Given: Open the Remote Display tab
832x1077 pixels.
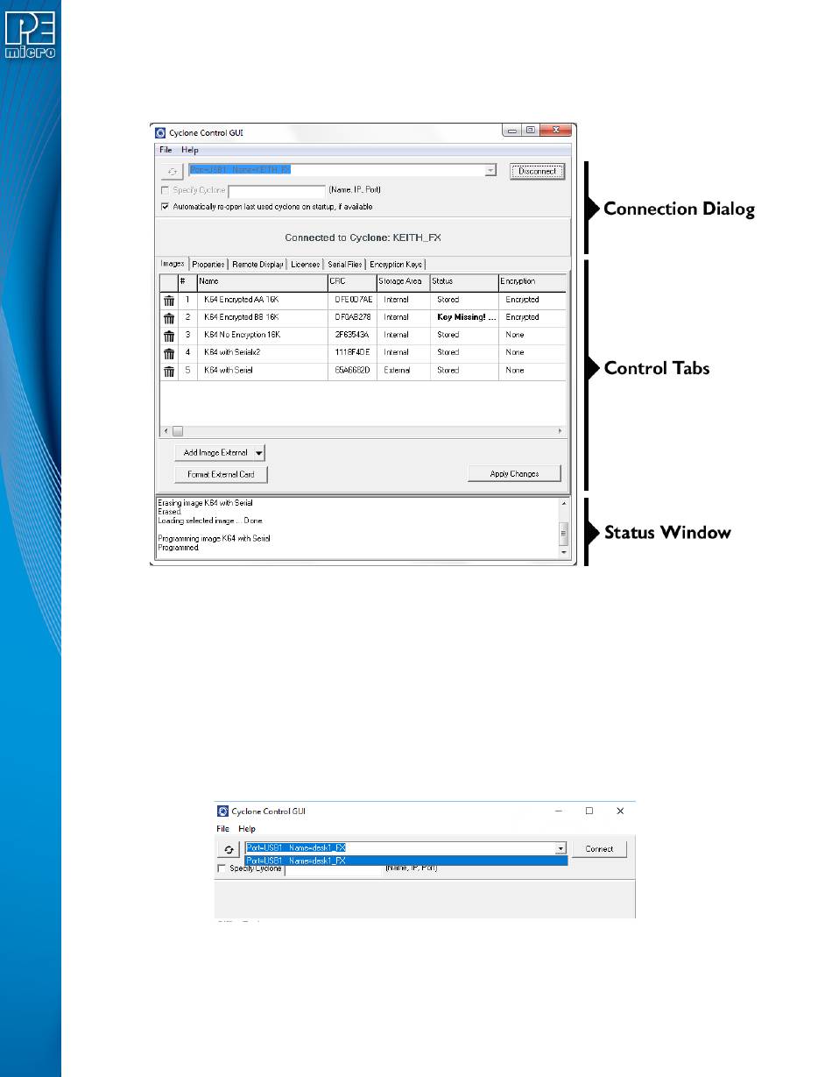Looking at the screenshot, I should 258,264.
